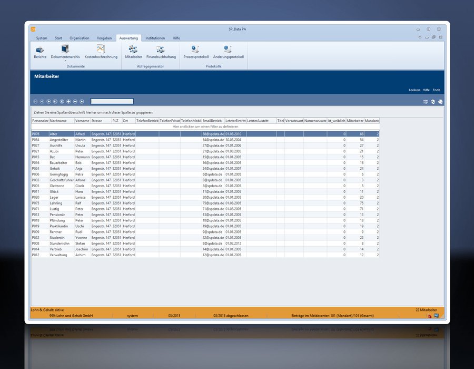Sort by the PLZ column header
This screenshot has width=474, height=369.
coord(117,121)
